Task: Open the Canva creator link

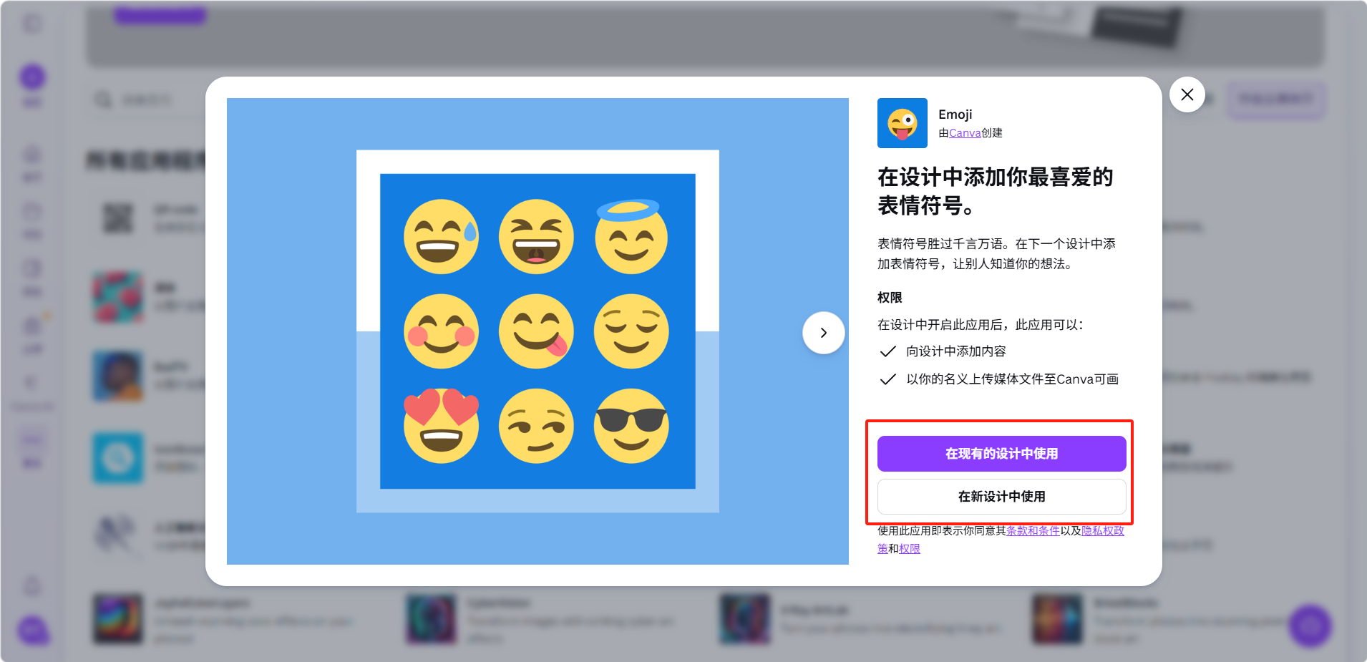Action: tap(964, 133)
